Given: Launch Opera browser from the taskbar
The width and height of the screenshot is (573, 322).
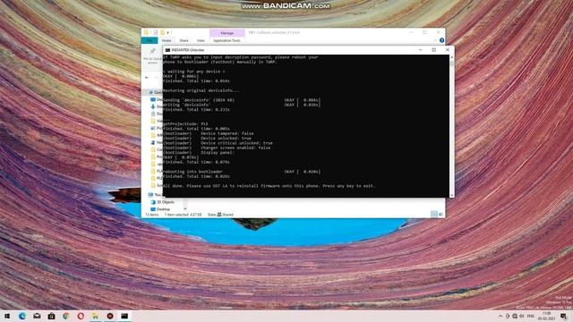Looking at the screenshot, I should pos(81,316).
